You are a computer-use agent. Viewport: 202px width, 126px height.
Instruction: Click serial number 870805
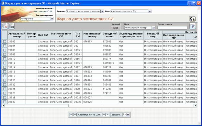coord(107,42)
